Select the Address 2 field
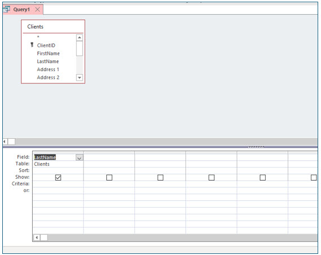The width and height of the screenshot is (321, 255). click(48, 77)
